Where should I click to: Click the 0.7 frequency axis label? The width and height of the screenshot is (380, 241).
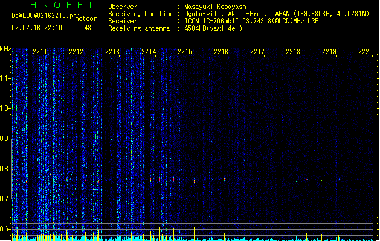(5, 199)
